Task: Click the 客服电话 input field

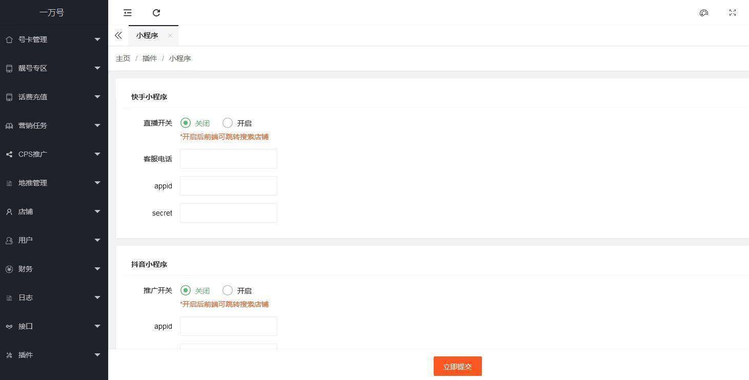Action: [229, 159]
